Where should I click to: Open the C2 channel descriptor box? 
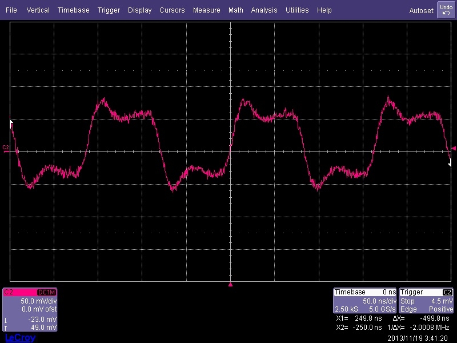coord(30,309)
